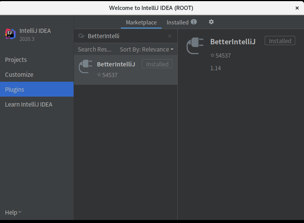This screenshot has height=223, width=304.
Task: Open the plugin settings gear icon
Action: [x=211, y=22]
